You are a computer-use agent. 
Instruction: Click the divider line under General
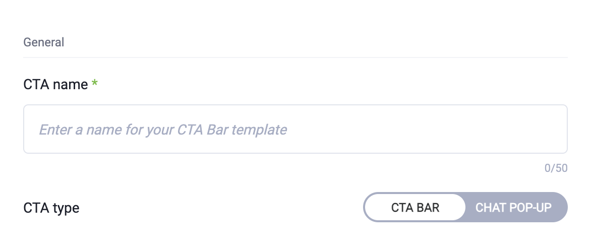pyautogui.click(x=295, y=57)
